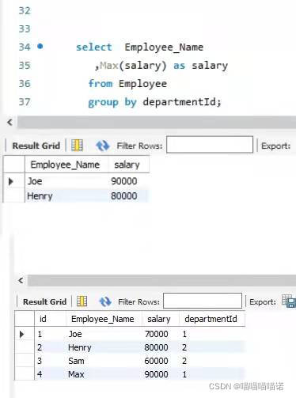Select the row pointer arrow beside id 1 in lower grid
The image size is (296, 398).
tap(22, 334)
